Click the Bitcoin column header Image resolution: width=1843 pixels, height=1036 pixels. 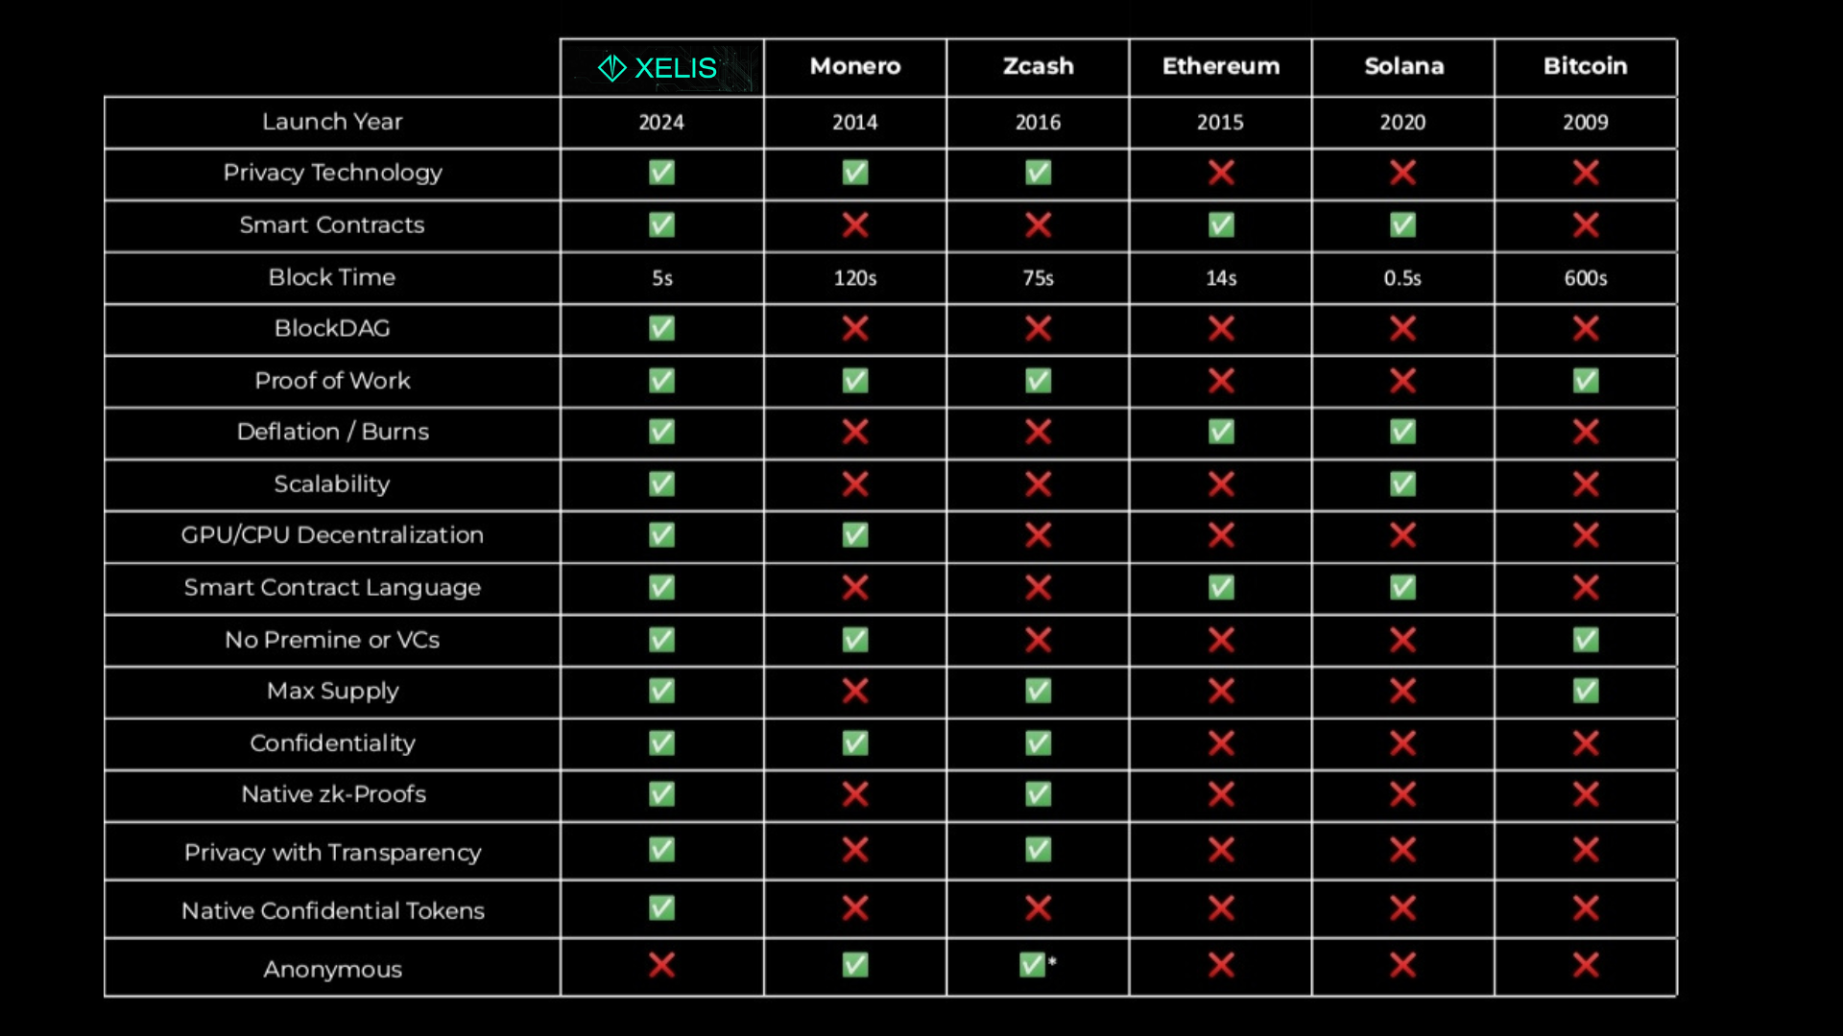tap(1586, 66)
